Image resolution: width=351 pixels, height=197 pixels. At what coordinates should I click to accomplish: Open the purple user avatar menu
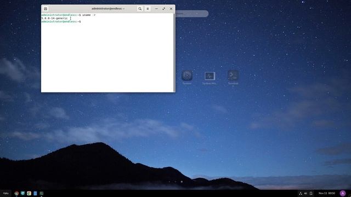pos(343,193)
